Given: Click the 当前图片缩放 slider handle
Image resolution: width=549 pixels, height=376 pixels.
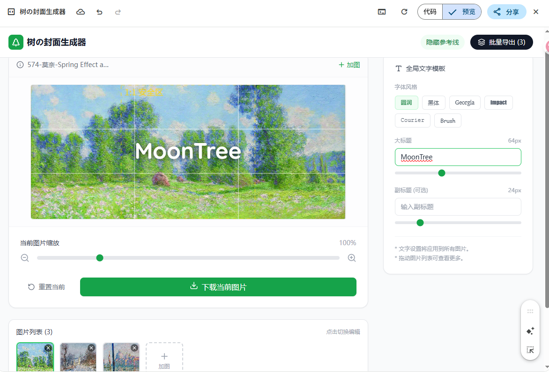Looking at the screenshot, I should pyautogui.click(x=100, y=258).
